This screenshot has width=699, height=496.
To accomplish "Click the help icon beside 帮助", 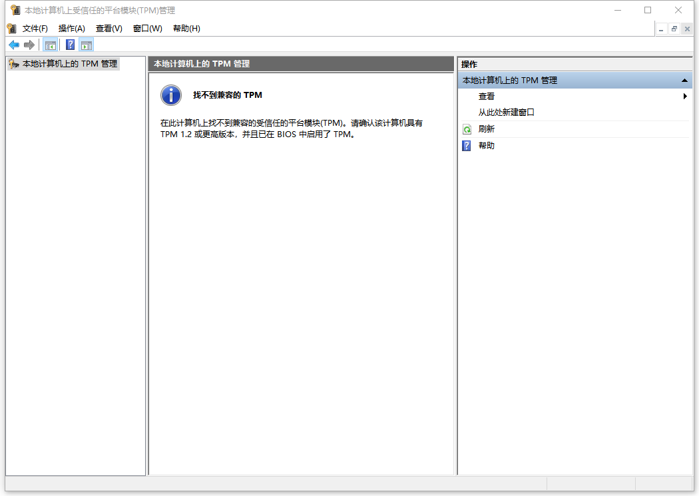I will 467,146.
